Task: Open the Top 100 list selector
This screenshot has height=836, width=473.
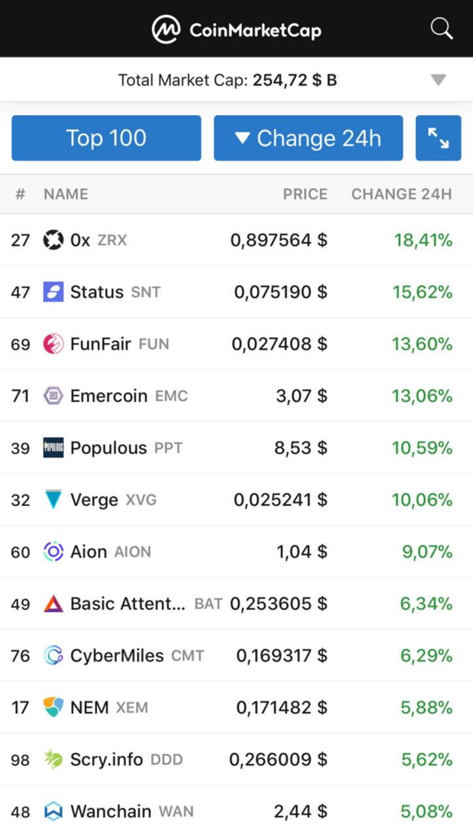Action: (106, 138)
